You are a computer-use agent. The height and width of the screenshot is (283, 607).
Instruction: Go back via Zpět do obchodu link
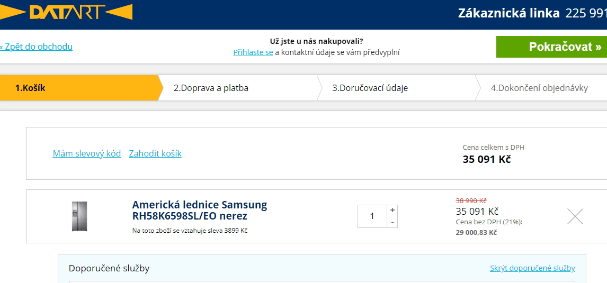pyautogui.click(x=36, y=47)
